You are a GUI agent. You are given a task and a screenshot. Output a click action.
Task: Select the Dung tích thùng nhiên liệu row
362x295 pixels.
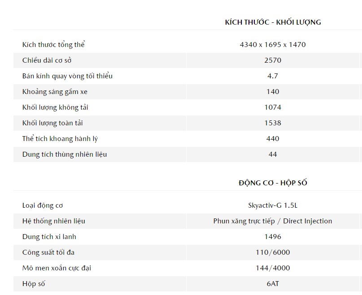pos(188,154)
